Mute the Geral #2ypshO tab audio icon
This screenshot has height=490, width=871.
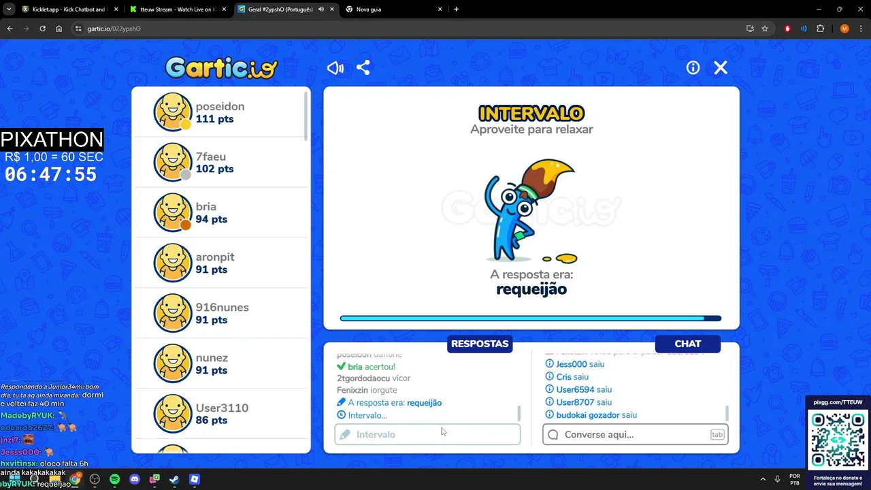point(321,10)
